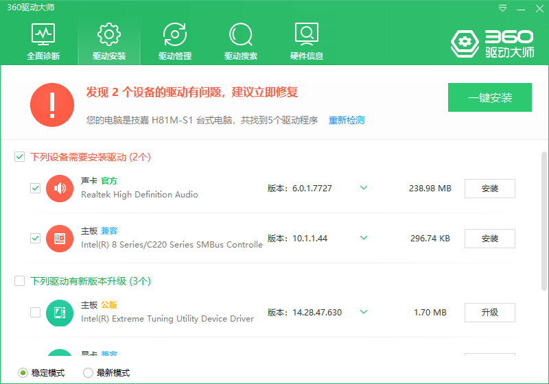Click the Realtek sound card speaker icon

(60, 188)
